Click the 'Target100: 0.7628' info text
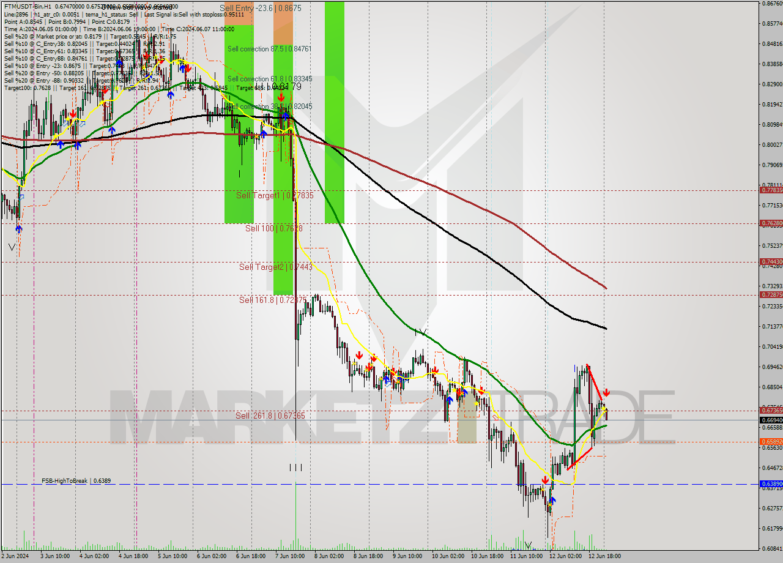The height and width of the screenshot is (563, 783). [x=28, y=88]
